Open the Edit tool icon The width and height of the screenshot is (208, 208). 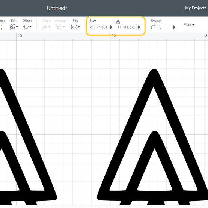click(x=12, y=27)
